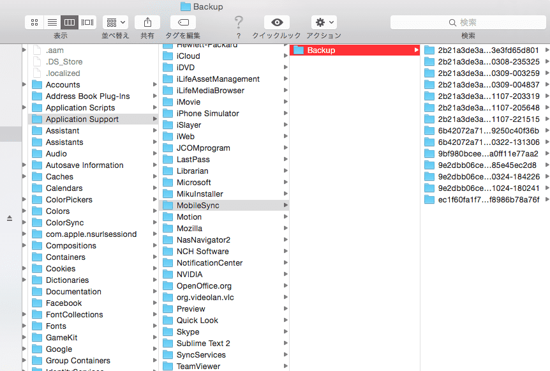Select the highlighted Backup folder

[x=355, y=50]
